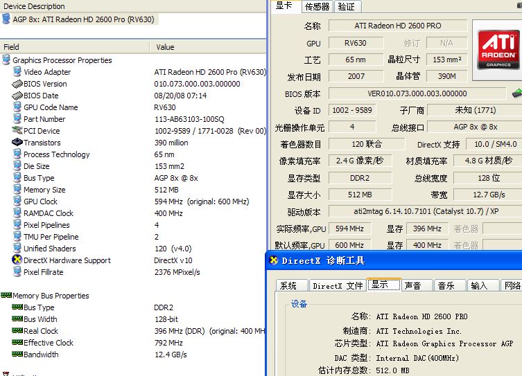
Task: Click the Memory Size row icon
Action: [17, 189]
